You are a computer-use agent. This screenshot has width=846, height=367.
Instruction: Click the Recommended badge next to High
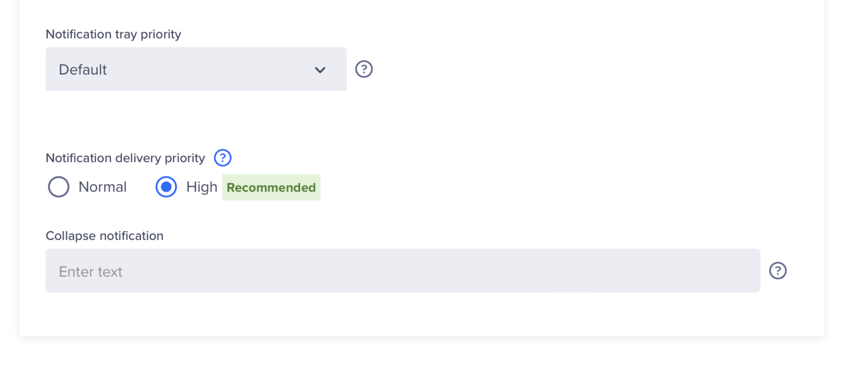271,187
